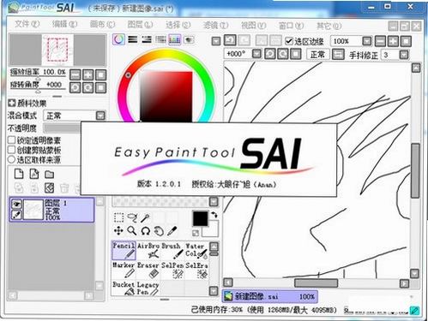Enable the 创建剪贴蒙板 checkbox
This screenshot has height=321, width=428.
[x=11, y=150]
